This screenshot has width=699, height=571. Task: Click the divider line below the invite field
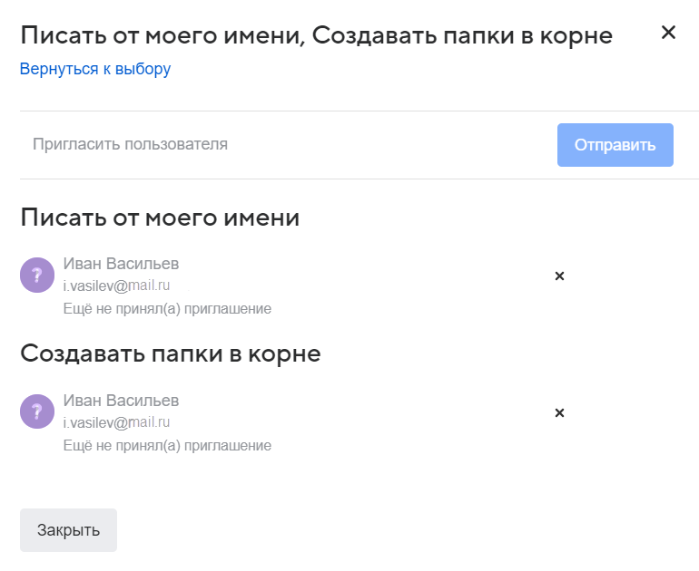pyautogui.click(x=359, y=179)
